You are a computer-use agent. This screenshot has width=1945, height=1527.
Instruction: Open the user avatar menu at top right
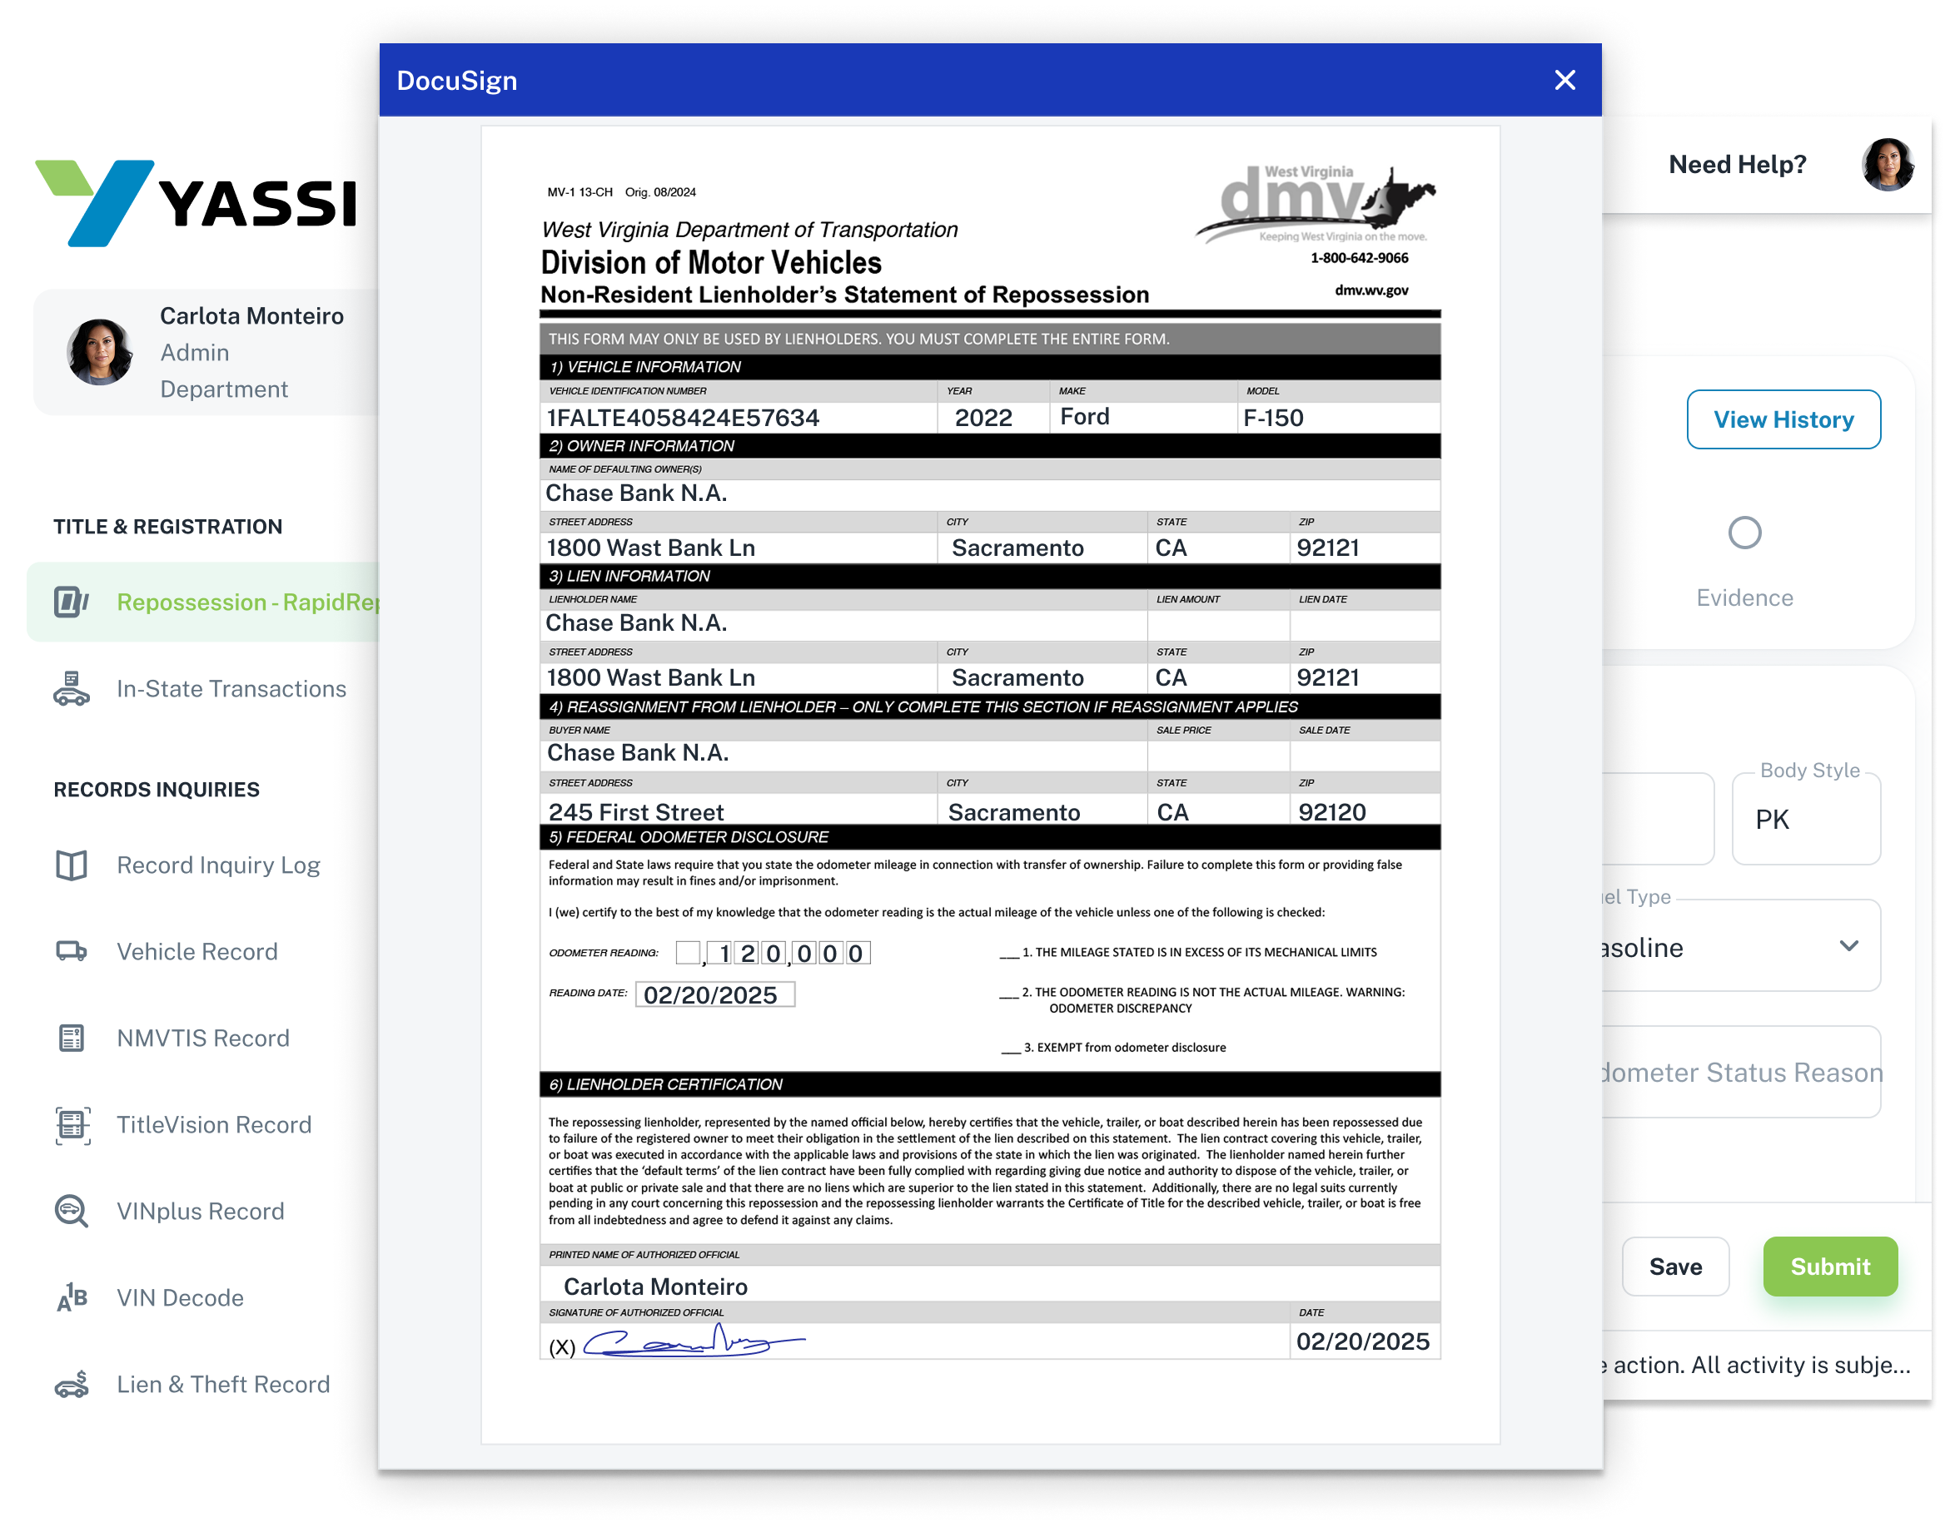[x=1887, y=165]
